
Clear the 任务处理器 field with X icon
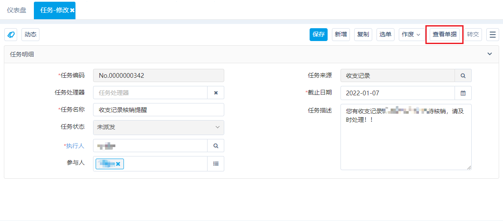pos(216,93)
